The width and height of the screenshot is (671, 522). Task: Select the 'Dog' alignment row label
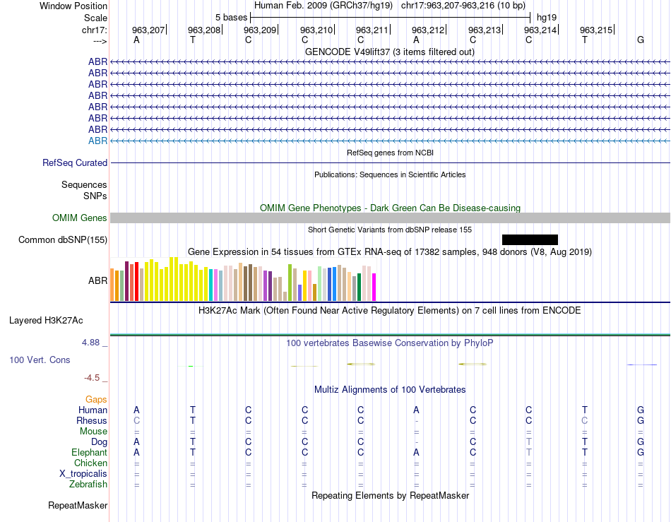click(x=99, y=442)
